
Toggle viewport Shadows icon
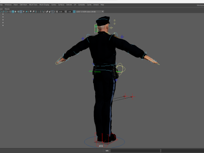(x=26, y=11)
